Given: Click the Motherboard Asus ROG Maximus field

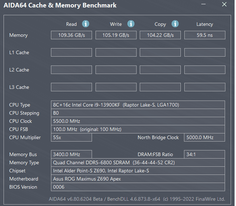Looking at the screenshot, I should pyautogui.click(x=138, y=179).
